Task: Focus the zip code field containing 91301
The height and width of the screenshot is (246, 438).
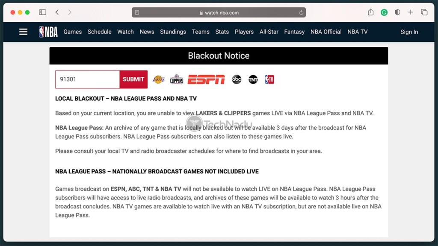Action: [x=87, y=79]
